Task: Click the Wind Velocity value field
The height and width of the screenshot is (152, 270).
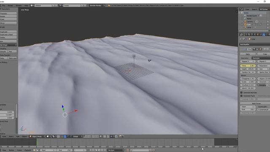Action: pyautogui.click(x=248, y=88)
